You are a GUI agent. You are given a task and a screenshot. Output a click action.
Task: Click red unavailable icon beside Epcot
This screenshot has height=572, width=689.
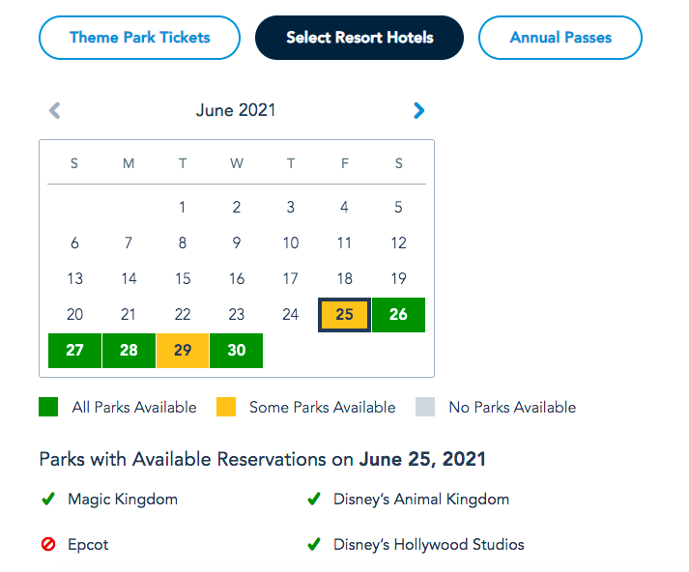click(47, 545)
